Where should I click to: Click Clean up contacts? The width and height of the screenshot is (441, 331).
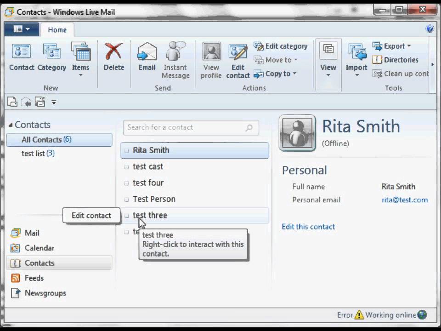(401, 74)
